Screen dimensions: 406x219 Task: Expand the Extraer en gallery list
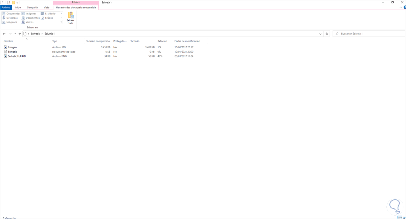61,22
